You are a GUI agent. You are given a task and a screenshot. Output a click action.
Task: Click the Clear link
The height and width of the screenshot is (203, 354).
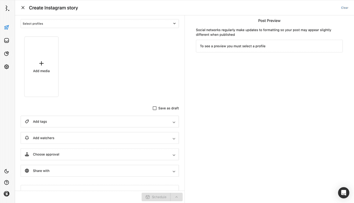pyautogui.click(x=344, y=8)
